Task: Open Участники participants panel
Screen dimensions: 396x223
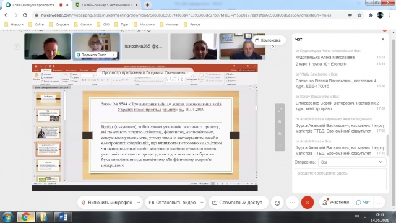Action: tap(335, 203)
